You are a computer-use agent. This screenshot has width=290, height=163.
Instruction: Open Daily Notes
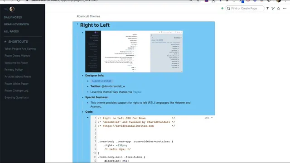[x=13, y=17]
